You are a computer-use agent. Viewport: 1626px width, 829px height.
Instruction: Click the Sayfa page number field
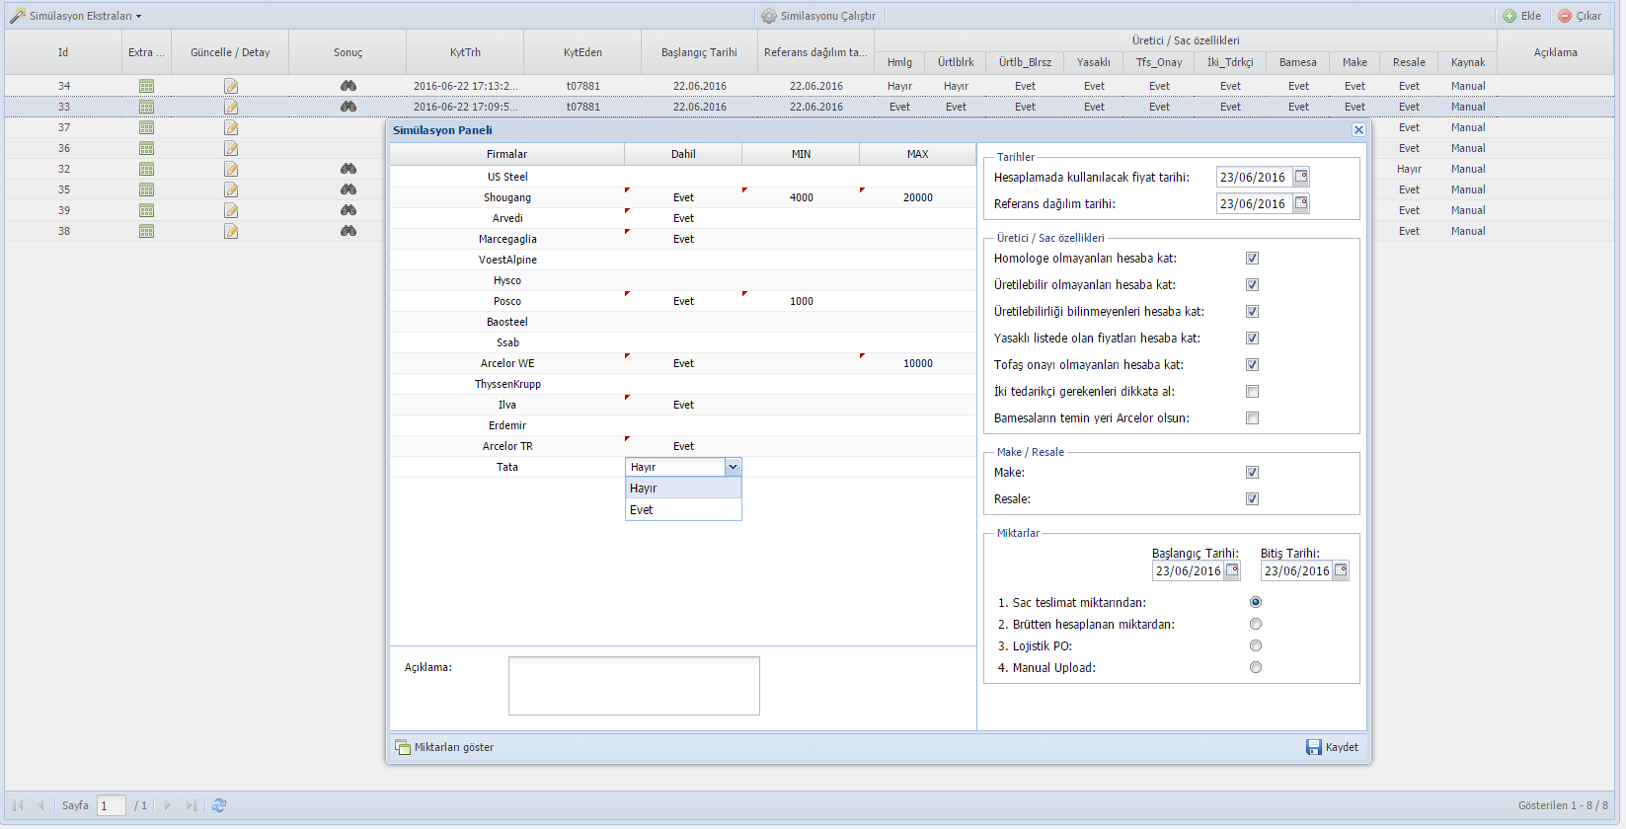[x=112, y=805]
